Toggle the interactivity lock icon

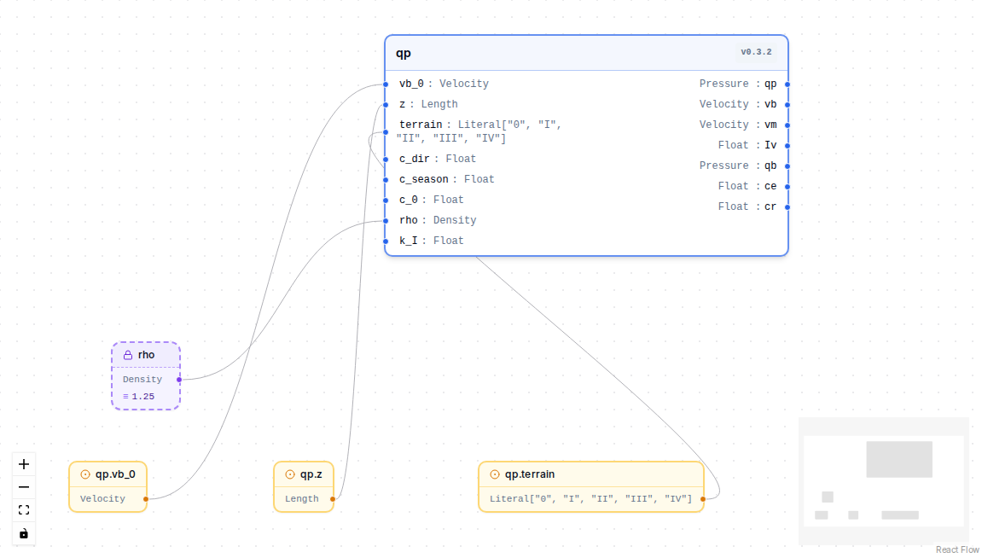click(24, 533)
